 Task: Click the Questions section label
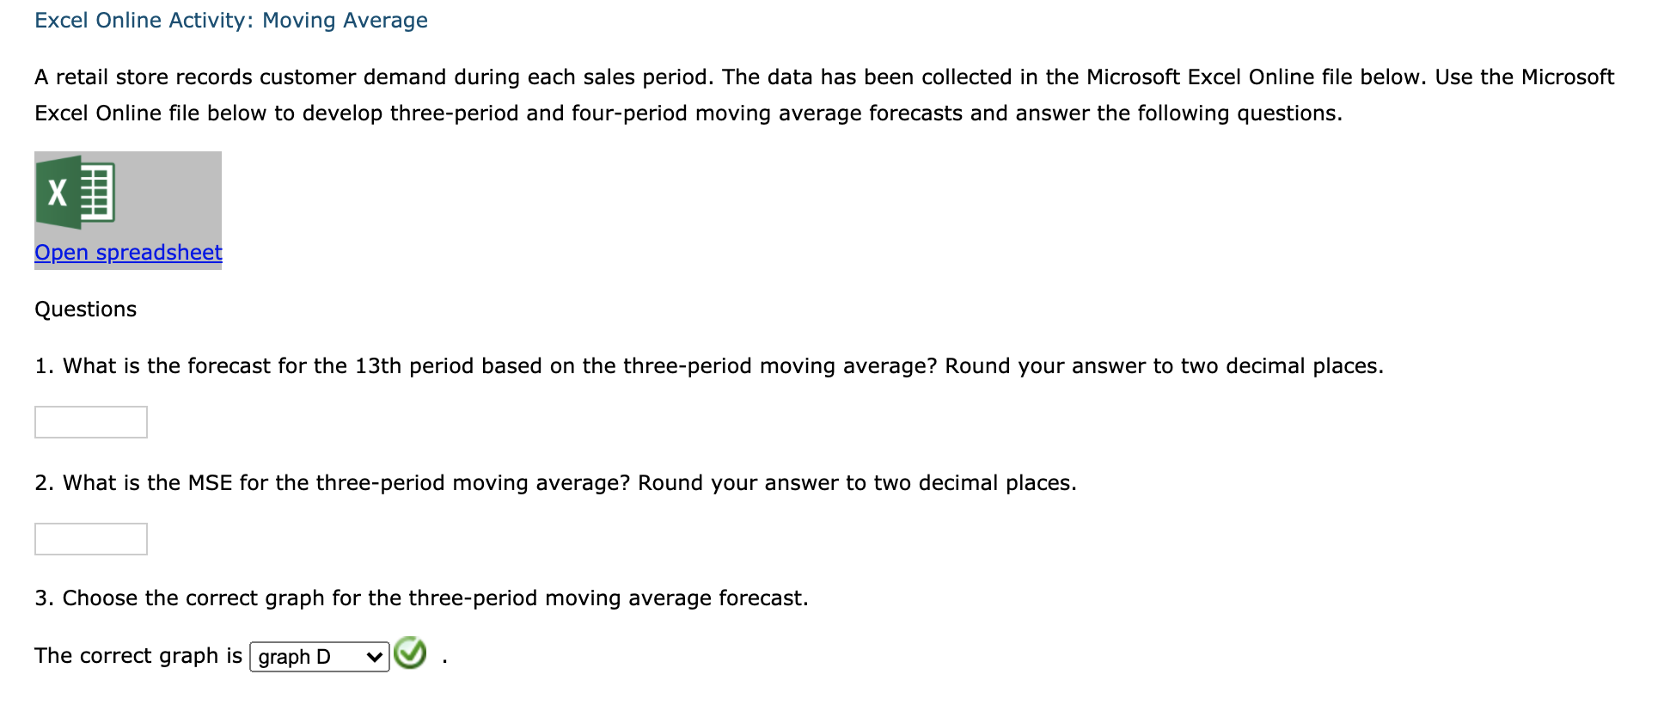click(85, 309)
